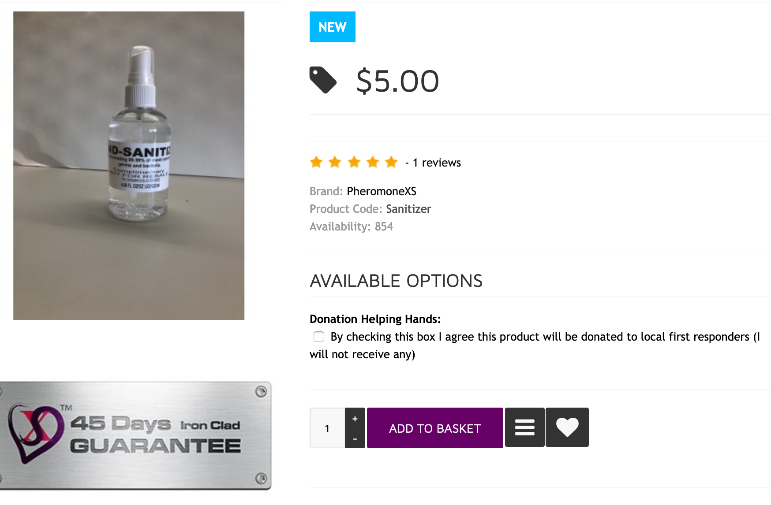Click the Sanitizer product code text

[408, 209]
